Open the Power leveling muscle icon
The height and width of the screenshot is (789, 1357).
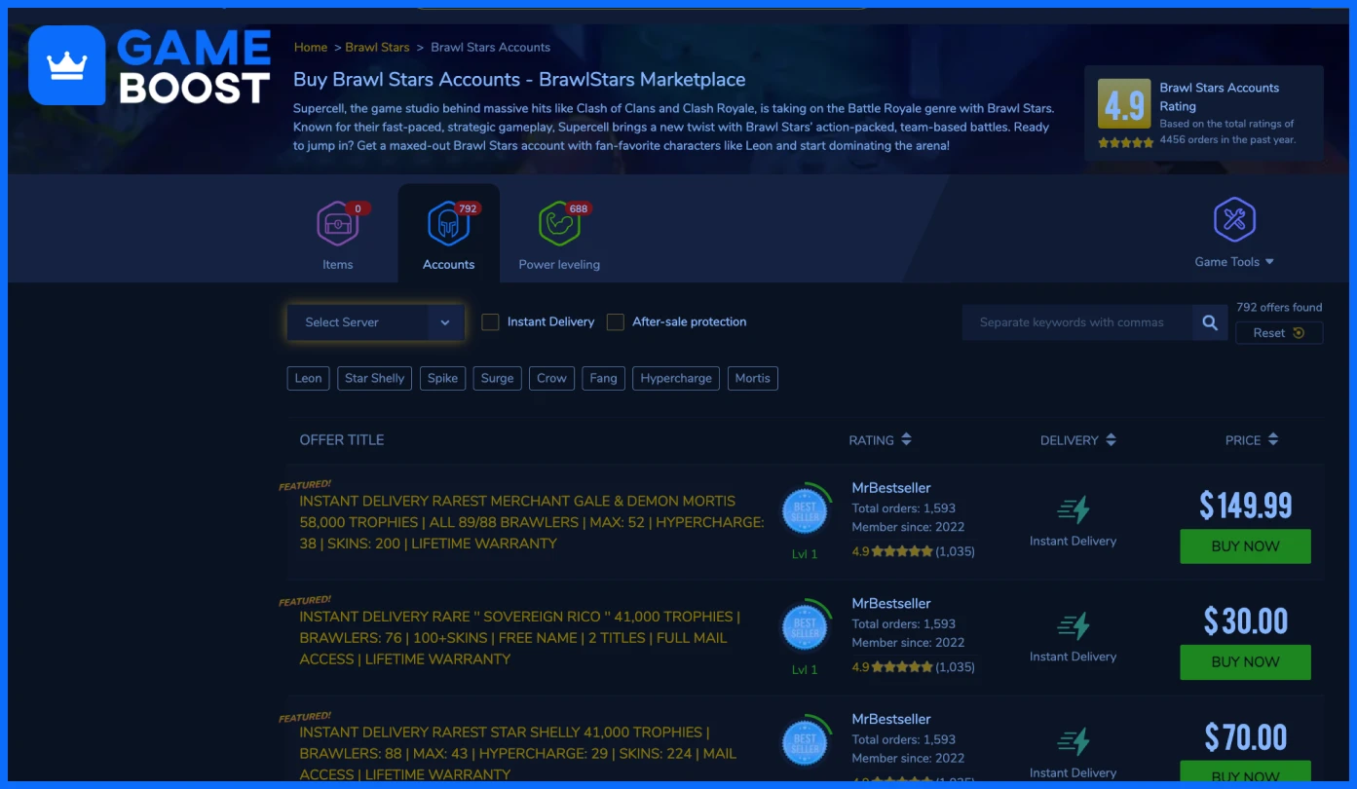point(559,224)
